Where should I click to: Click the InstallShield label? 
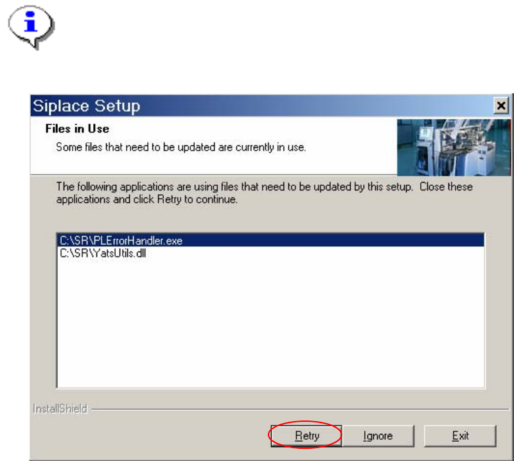coord(60,409)
